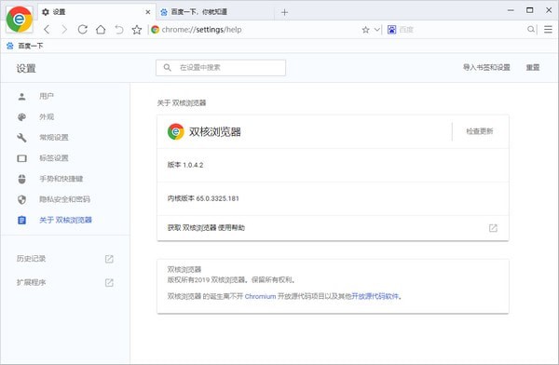This screenshot has width=559, height=365.
Task: Open the main hamburger menu
Action: tap(549, 30)
